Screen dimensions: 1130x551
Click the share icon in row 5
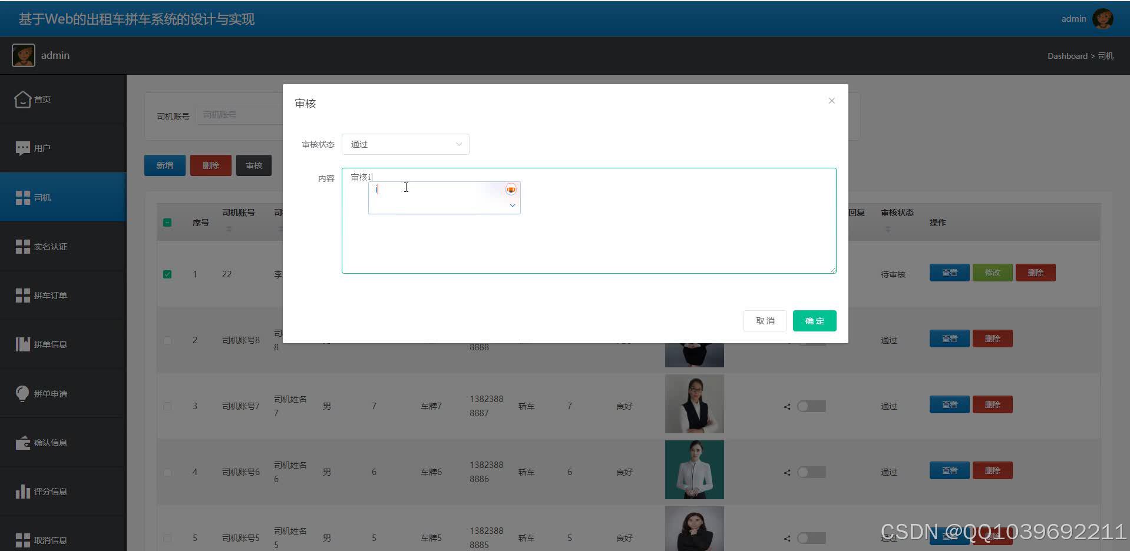click(787, 538)
